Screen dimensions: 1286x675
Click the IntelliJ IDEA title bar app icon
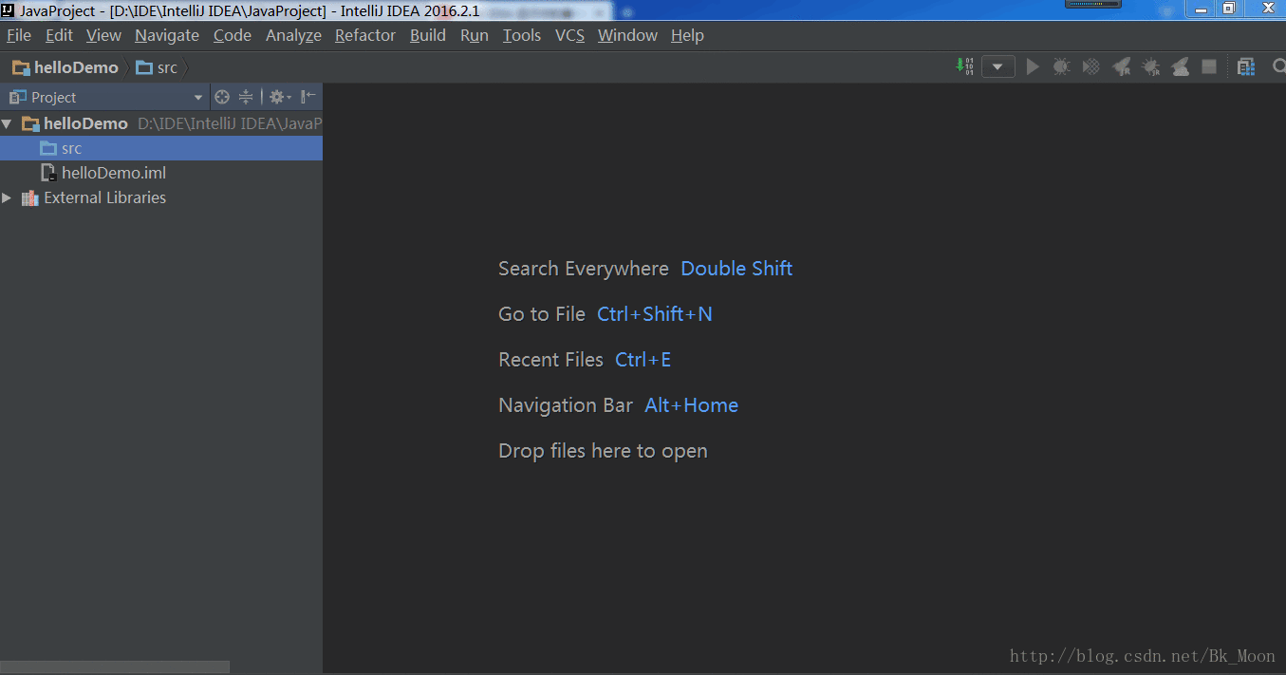[x=9, y=9]
